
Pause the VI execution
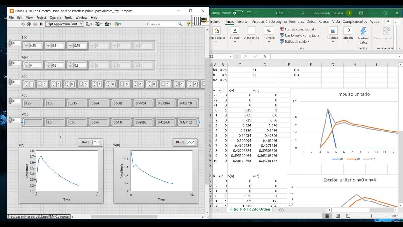41,24
